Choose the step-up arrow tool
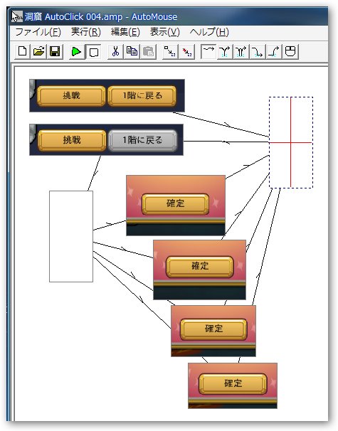338x431 pixels. coord(274,51)
